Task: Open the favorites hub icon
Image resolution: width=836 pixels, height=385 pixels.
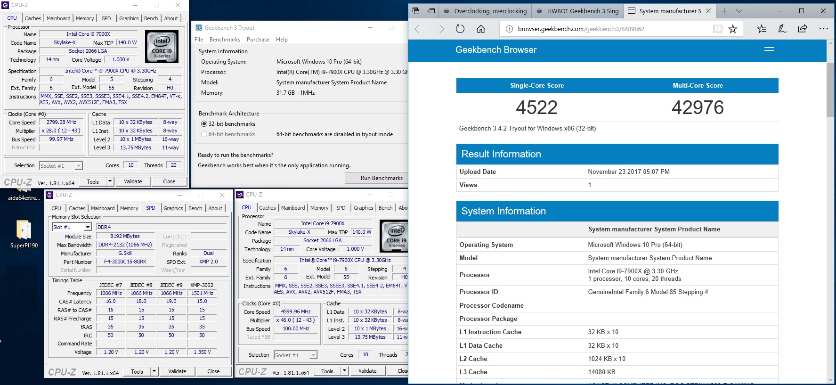Action: coord(762,29)
